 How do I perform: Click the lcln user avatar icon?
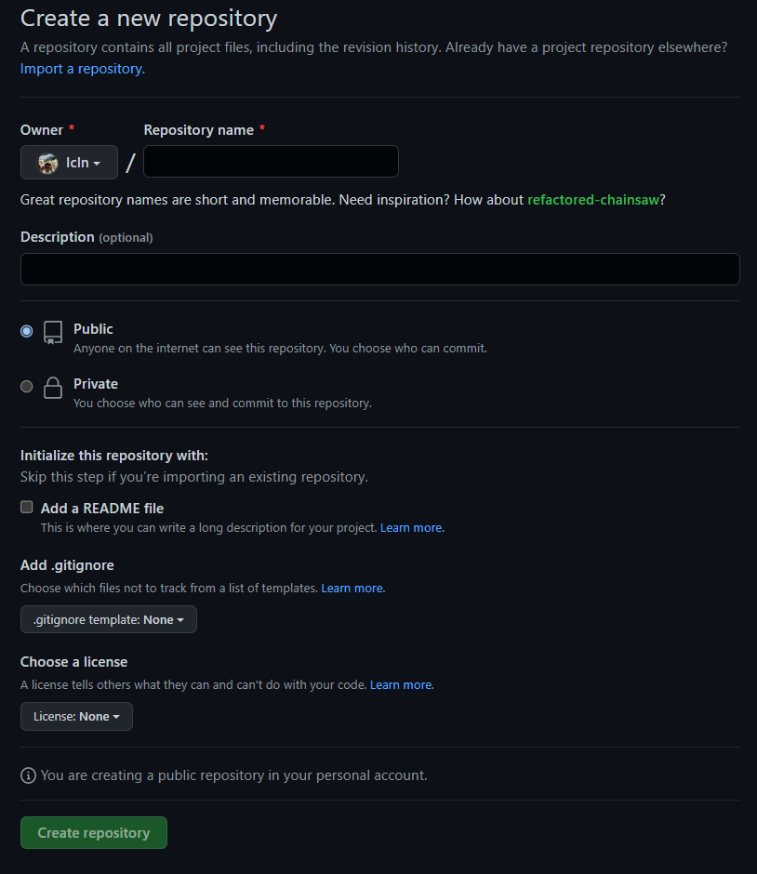(47, 163)
